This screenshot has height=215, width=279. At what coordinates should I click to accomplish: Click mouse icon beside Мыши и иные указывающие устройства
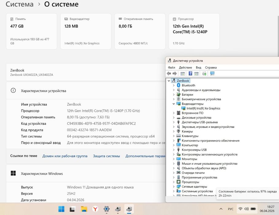click(178, 163)
